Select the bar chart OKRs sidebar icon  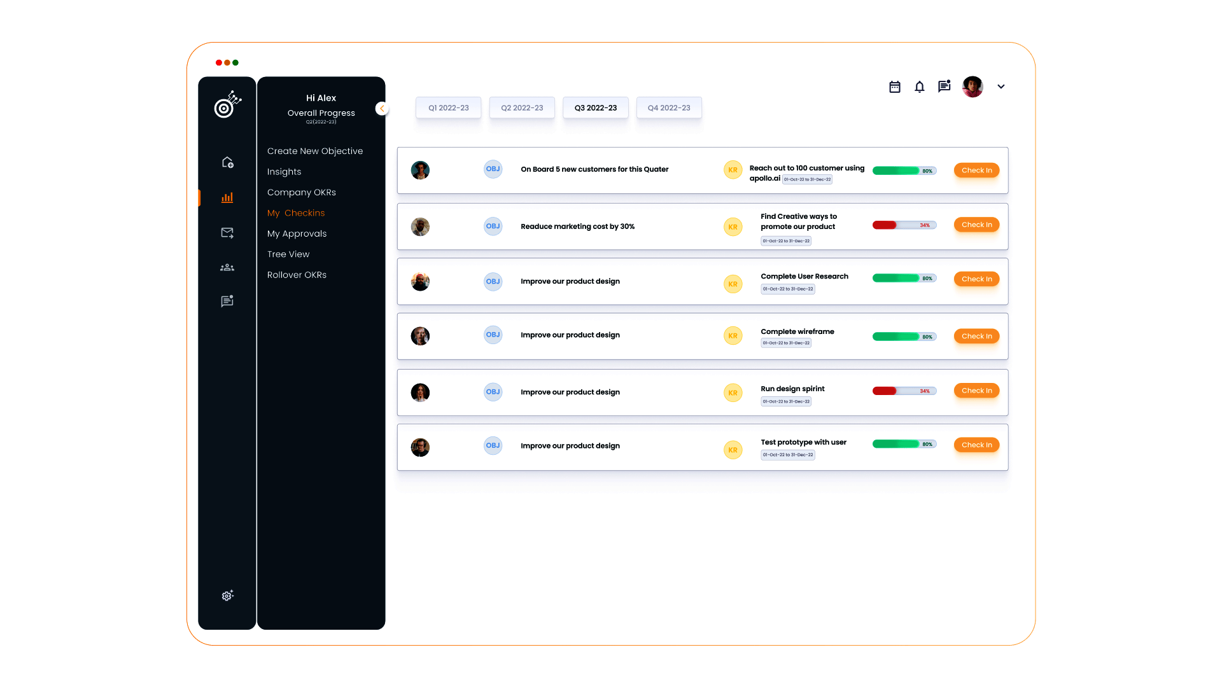pyautogui.click(x=227, y=198)
